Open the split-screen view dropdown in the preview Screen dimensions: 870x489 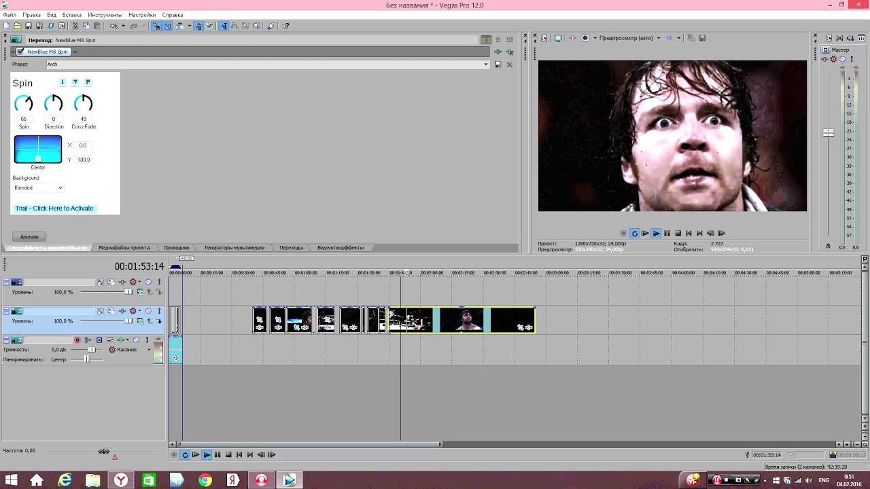[595, 38]
